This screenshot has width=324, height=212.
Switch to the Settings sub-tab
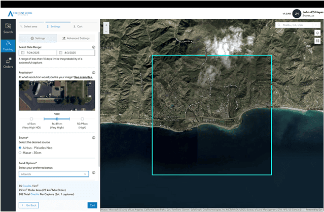click(38, 38)
